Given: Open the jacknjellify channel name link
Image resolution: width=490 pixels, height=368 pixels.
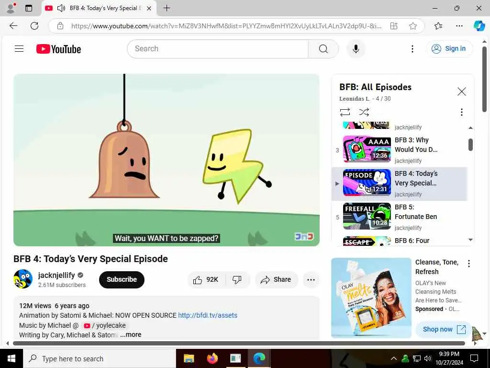Looking at the screenshot, I should pyautogui.click(x=56, y=275).
